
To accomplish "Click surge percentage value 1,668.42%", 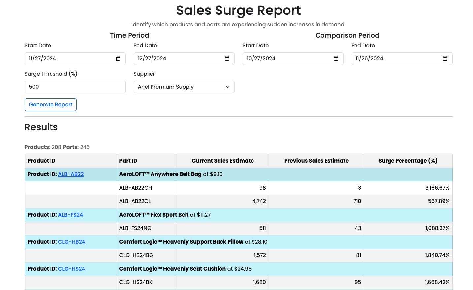I will coord(437,282).
